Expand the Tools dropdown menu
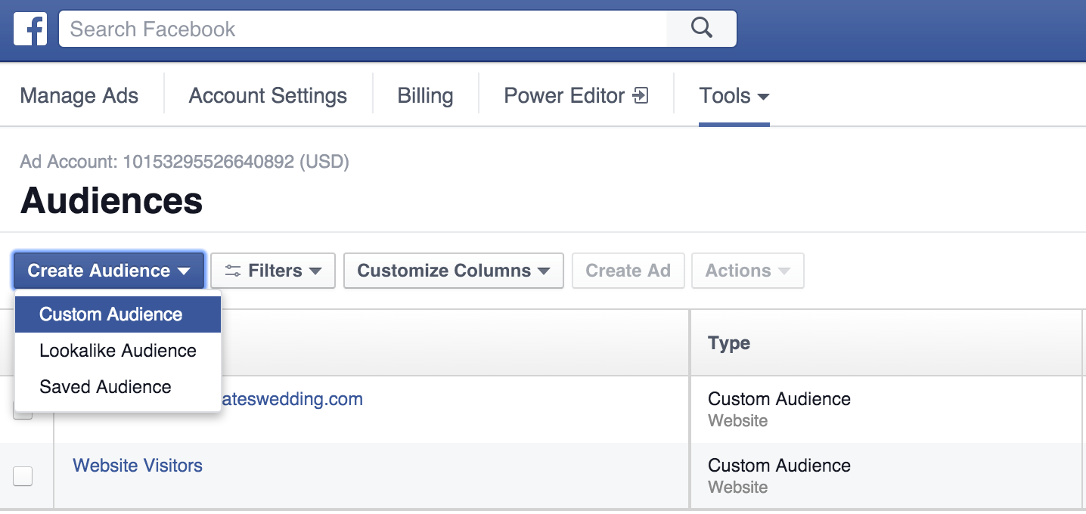The width and height of the screenshot is (1086, 514). (732, 95)
